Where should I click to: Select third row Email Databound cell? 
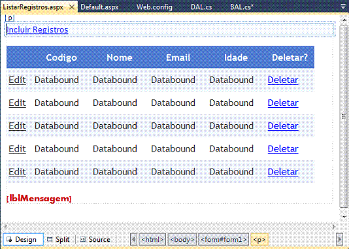pos(173,125)
